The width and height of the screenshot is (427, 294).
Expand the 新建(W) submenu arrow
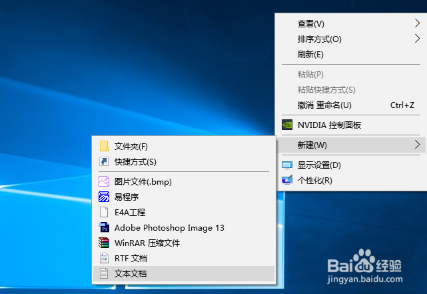point(417,145)
